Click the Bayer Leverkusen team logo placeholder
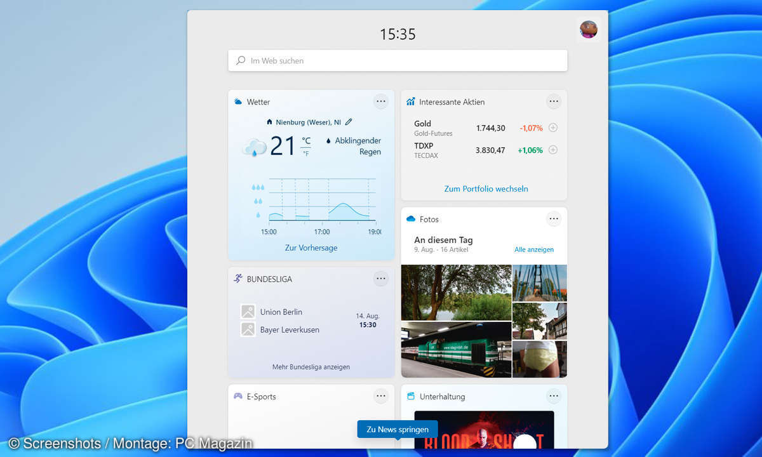The height and width of the screenshot is (457, 762). point(248,329)
